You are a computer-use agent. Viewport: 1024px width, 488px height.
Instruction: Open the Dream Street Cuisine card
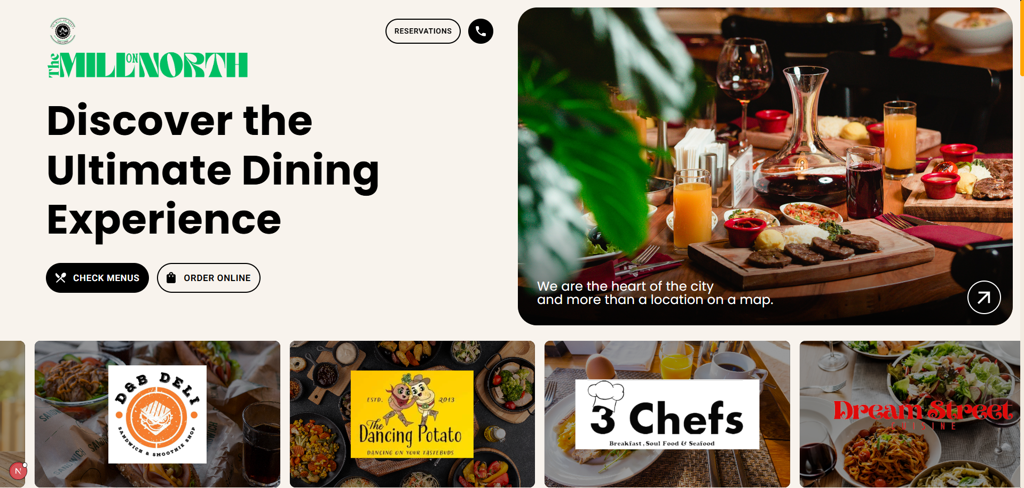[910, 414]
